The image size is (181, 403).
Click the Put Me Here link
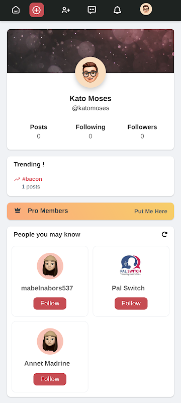tap(151, 211)
